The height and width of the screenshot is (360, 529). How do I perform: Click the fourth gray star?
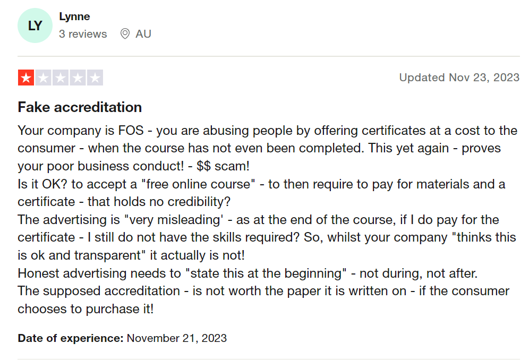click(78, 78)
